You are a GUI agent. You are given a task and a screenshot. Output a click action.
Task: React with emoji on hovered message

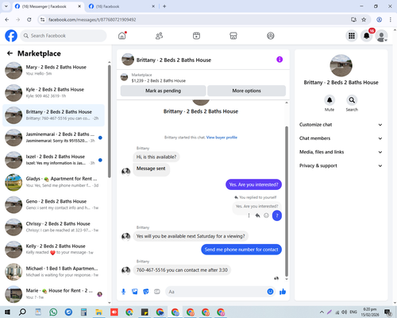(x=266, y=215)
